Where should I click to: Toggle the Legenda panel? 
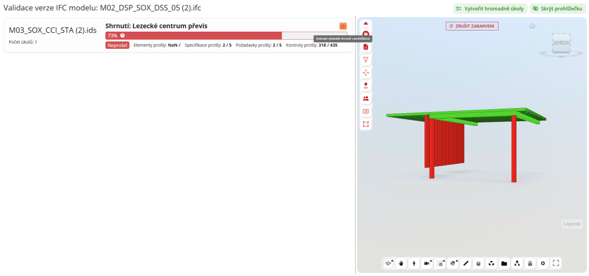[x=572, y=224]
